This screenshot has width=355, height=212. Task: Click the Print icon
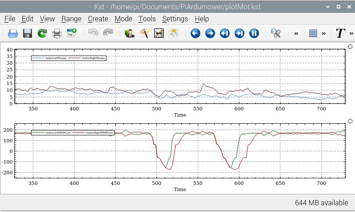pyautogui.click(x=57, y=33)
